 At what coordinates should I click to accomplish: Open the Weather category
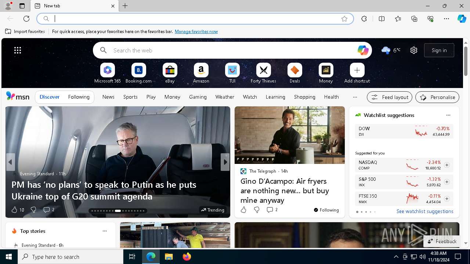click(225, 97)
